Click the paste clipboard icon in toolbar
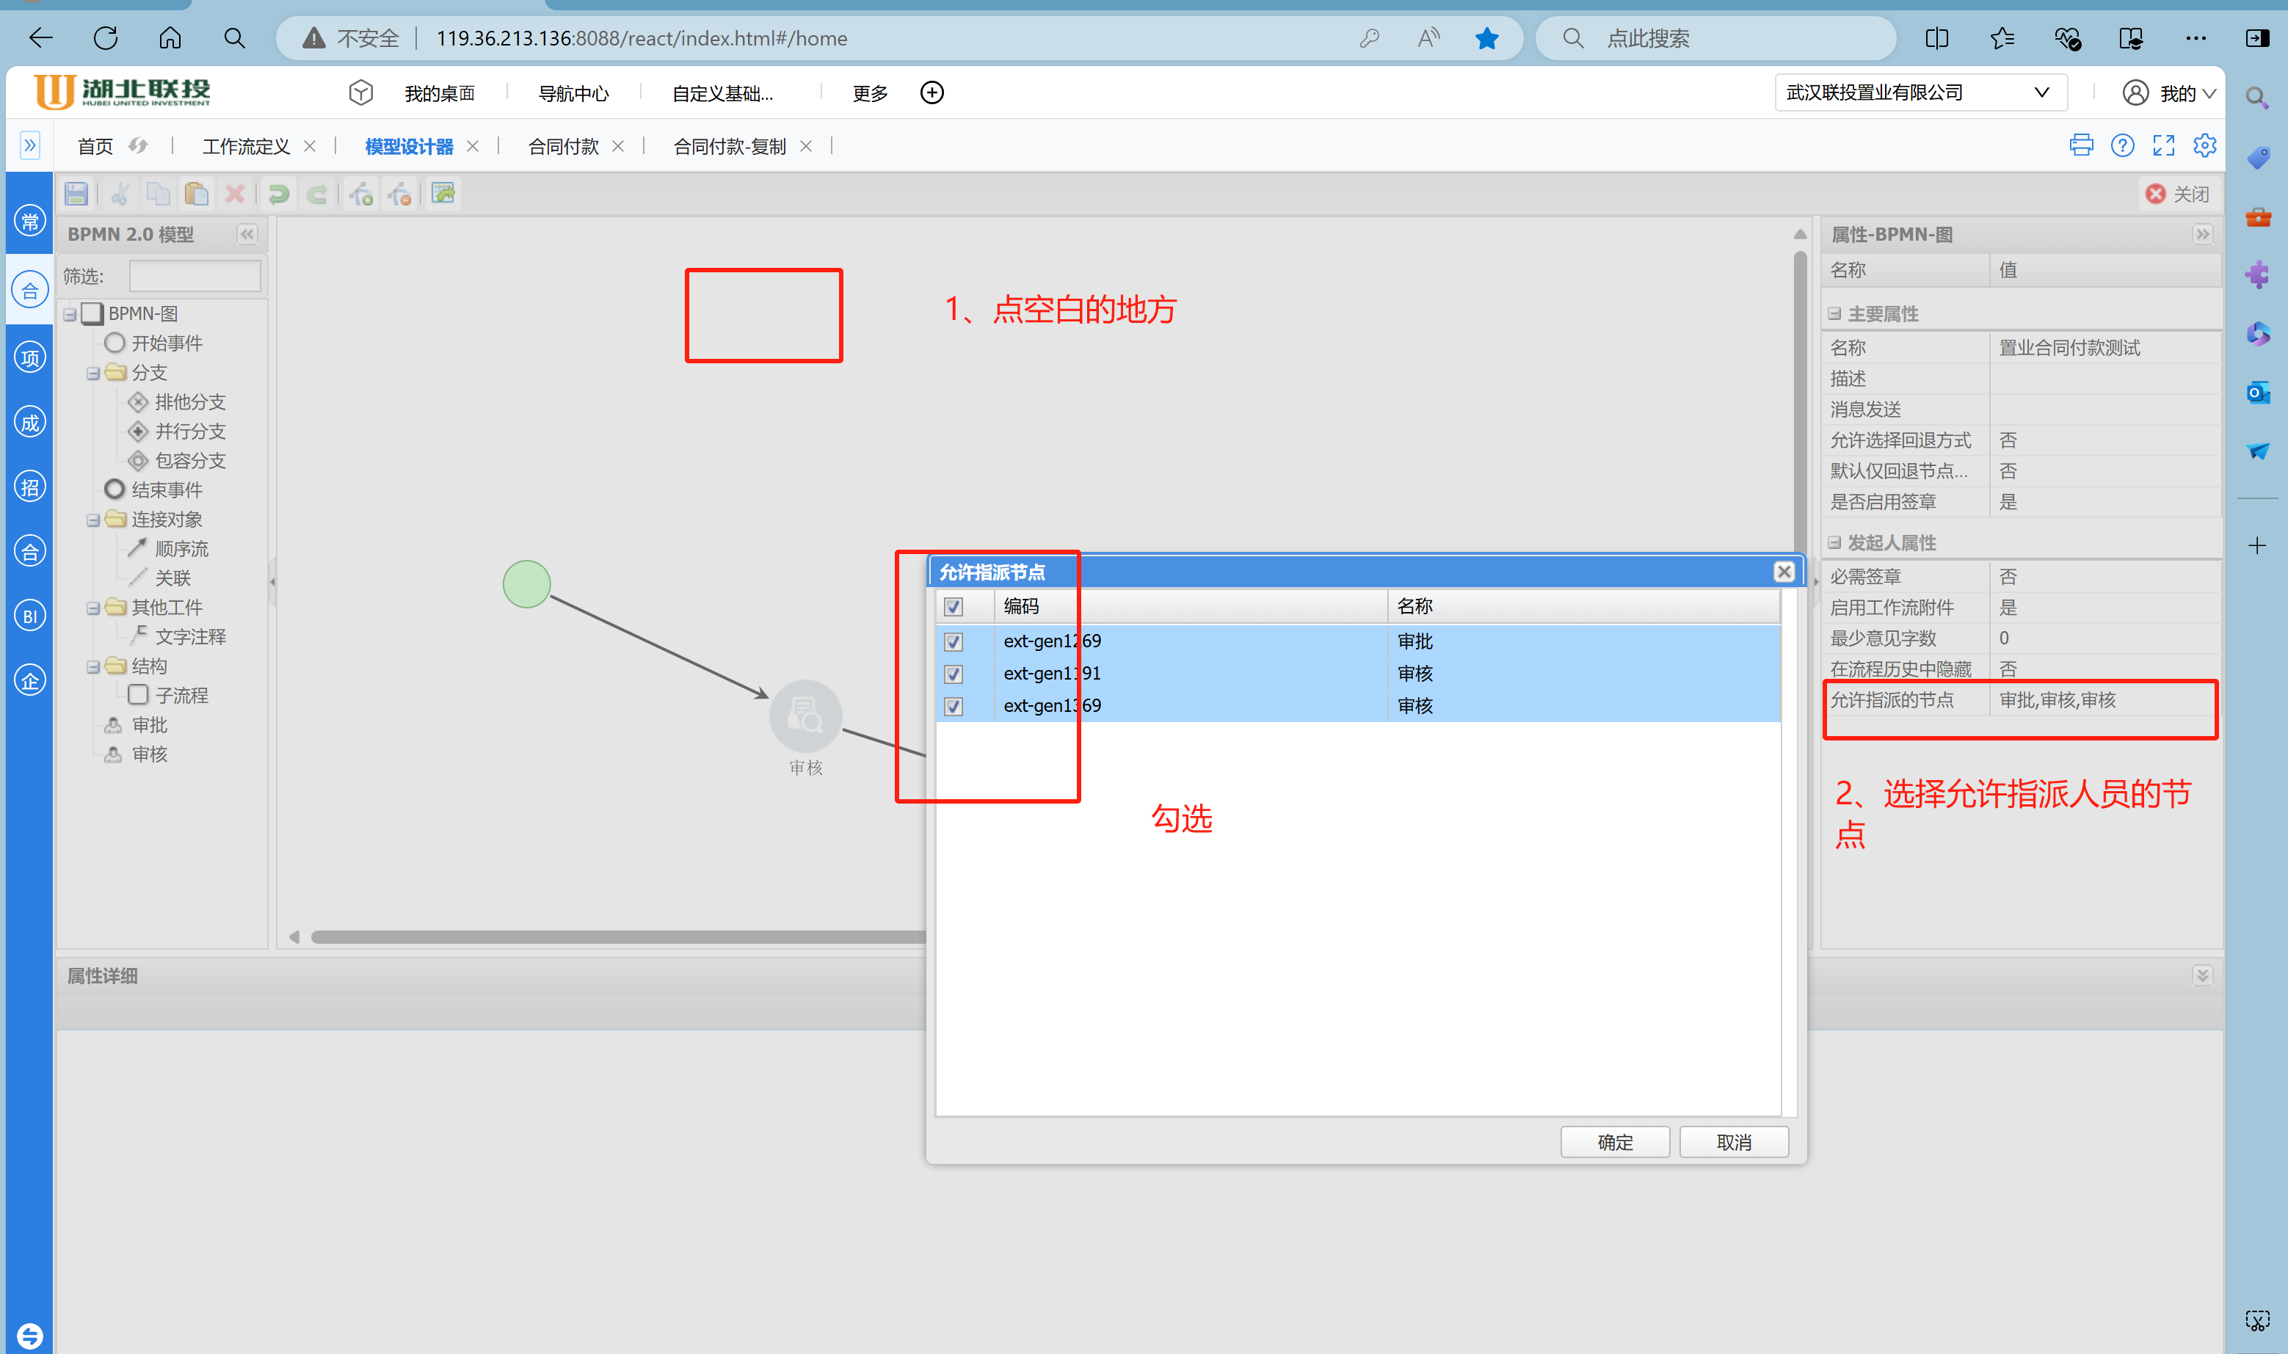Image resolution: width=2288 pixels, height=1354 pixels. [x=197, y=194]
